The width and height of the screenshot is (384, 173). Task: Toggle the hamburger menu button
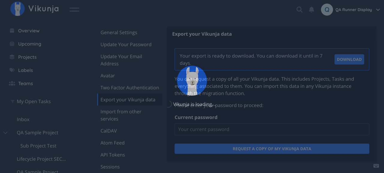(74, 10)
